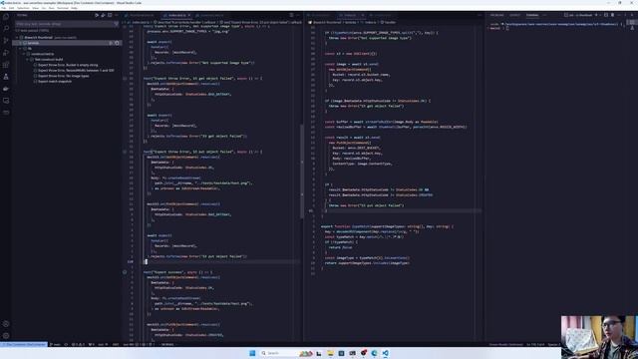Expand the lambda test folder
Screen dimensions: 638x359
click(20, 43)
